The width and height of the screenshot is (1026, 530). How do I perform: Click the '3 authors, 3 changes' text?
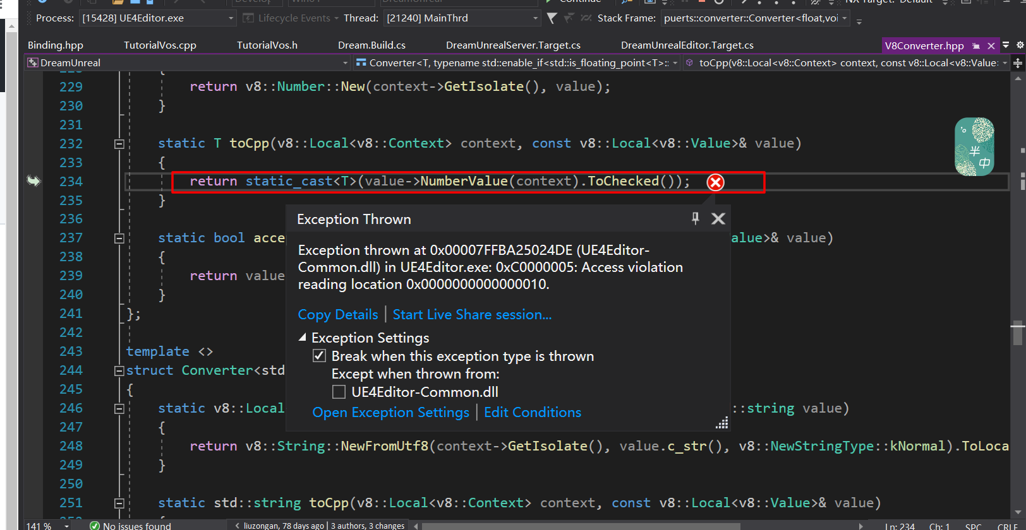[x=368, y=526]
